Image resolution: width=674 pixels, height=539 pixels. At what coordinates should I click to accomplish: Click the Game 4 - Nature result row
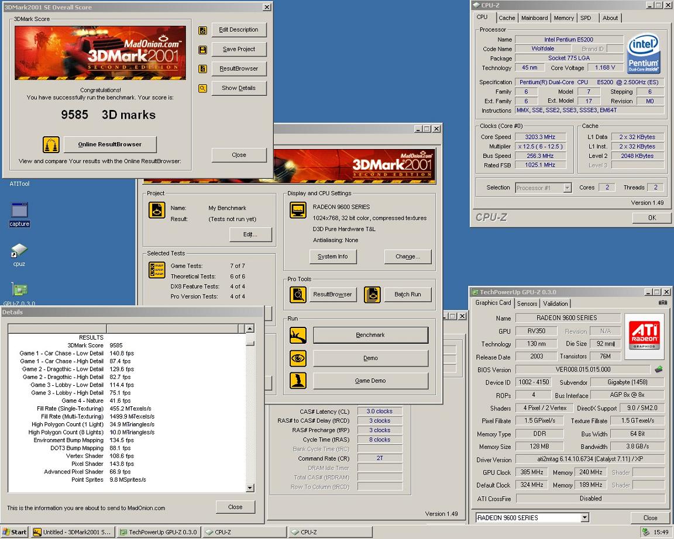[x=127, y=400]
